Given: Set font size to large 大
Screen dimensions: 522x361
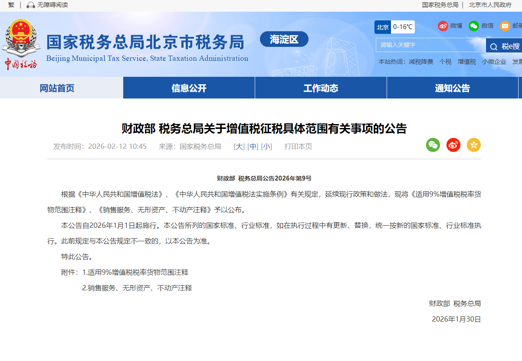Looking at the screenshot, I should click(x=239, y=147).
